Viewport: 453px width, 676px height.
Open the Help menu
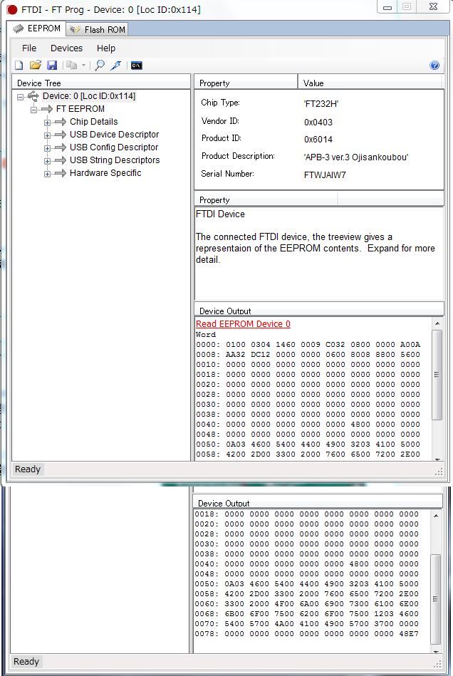click(106, 48)
